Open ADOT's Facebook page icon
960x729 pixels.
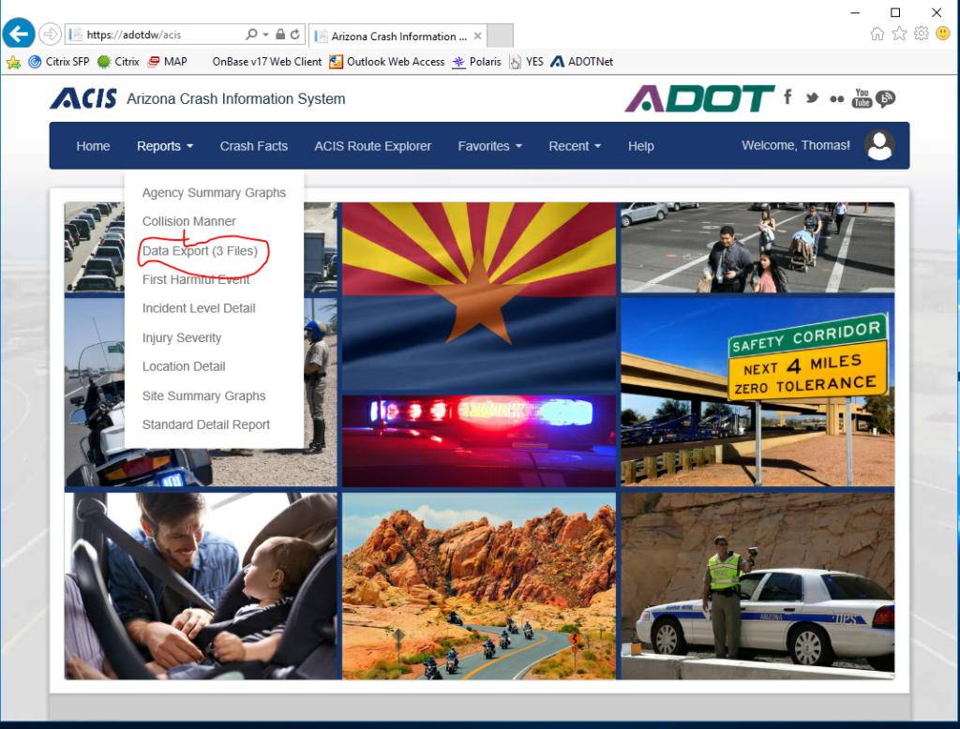click(x=787, y=97)
